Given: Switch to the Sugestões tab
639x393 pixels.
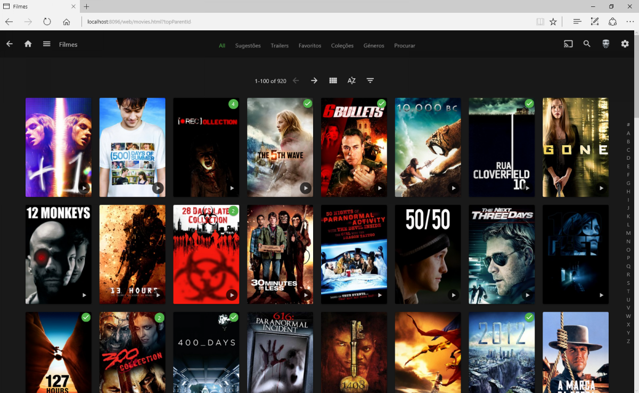Looking at the screenshot, I should [x=248, y=46].
